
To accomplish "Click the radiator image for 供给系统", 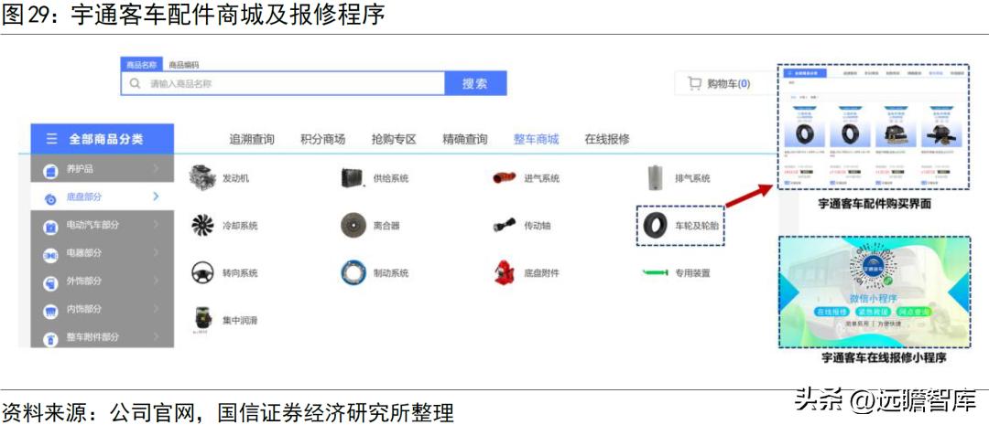I will [x=353, y=178].
